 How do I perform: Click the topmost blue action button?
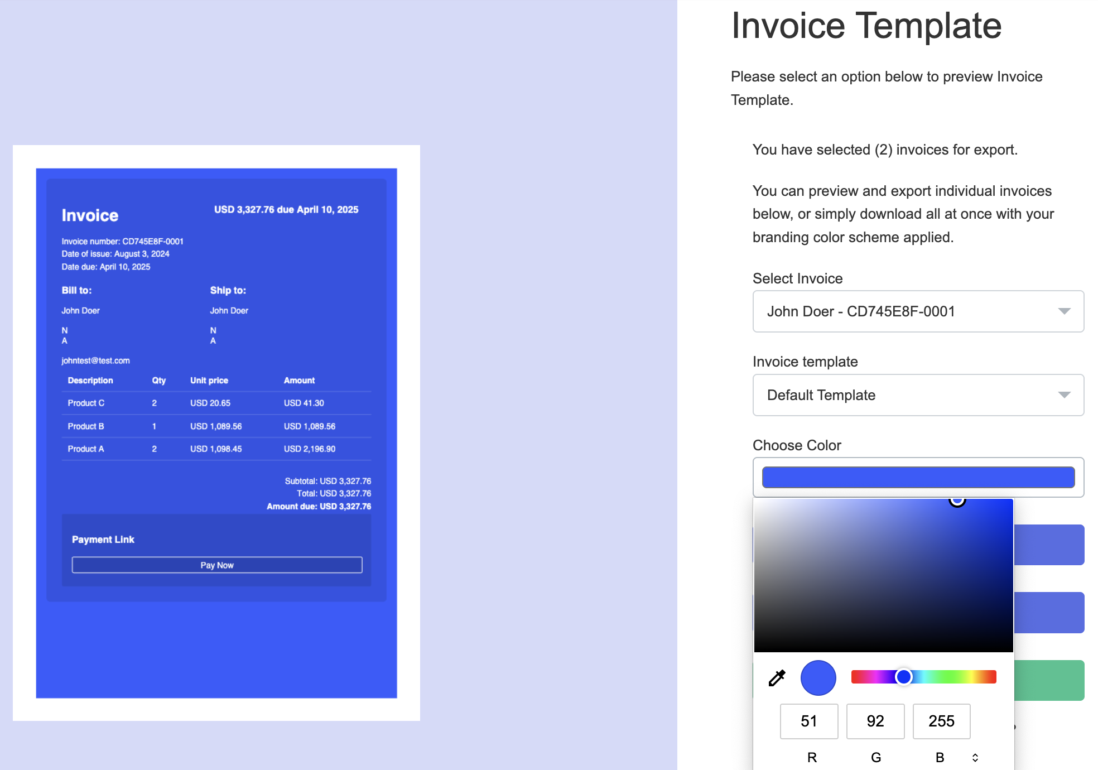pyautogui.click(x=1049, y=545)
